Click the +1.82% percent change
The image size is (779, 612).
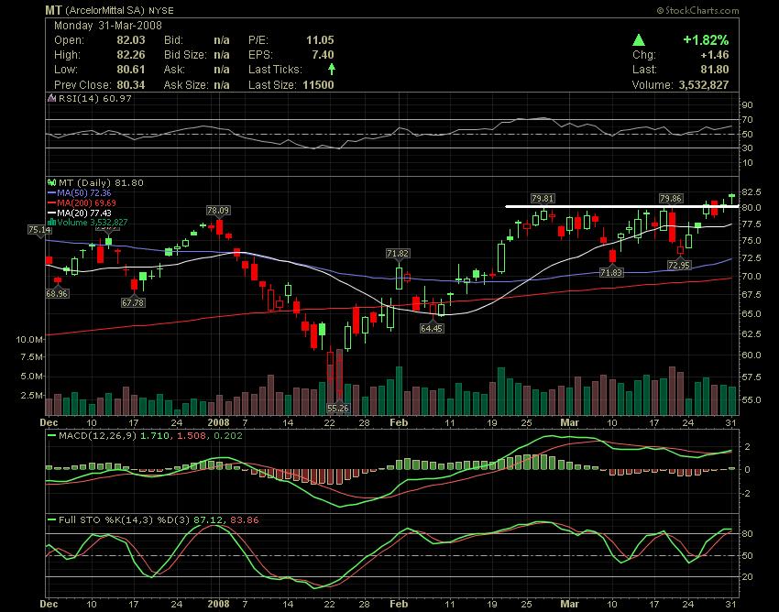coord(706,40)
